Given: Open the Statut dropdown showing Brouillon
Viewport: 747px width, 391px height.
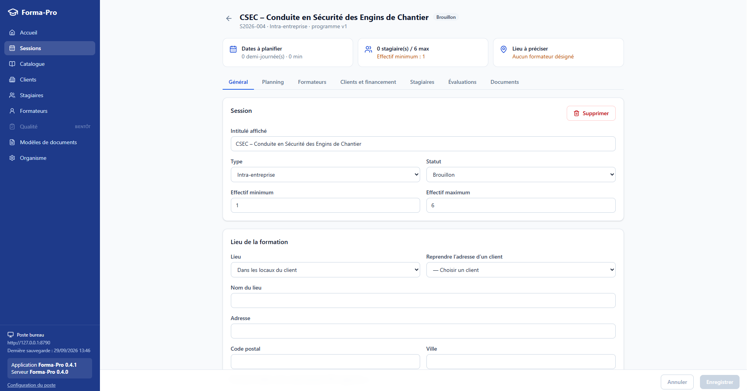Looking at the screenshot, I should pyautogui.click(x=521, y=175).
